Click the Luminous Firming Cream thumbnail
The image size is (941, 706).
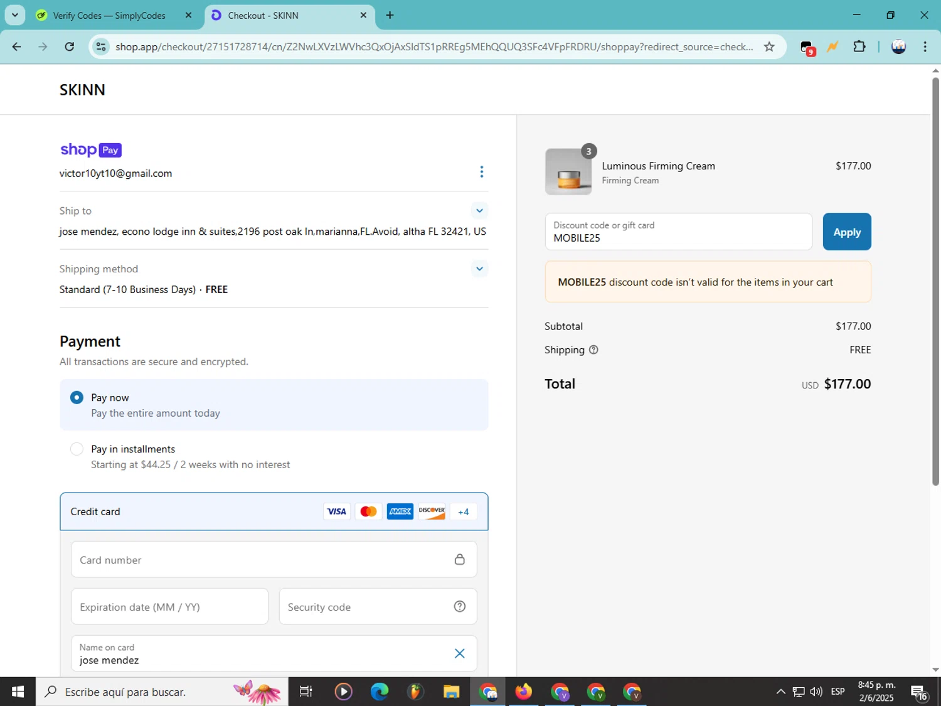pyautogui.click(x=568, y=172)
